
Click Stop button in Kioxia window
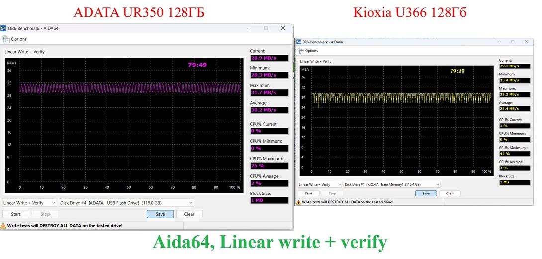coord(332,194)
